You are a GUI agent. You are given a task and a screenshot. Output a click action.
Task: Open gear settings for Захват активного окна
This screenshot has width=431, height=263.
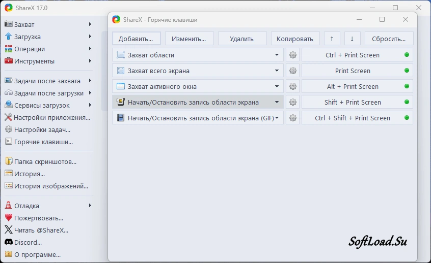click(293, 86)
